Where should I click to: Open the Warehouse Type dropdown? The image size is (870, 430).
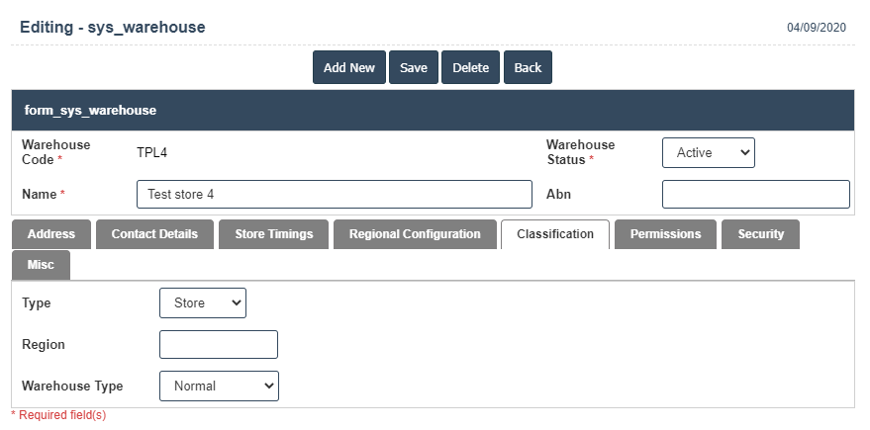click(x=219, y=387)
